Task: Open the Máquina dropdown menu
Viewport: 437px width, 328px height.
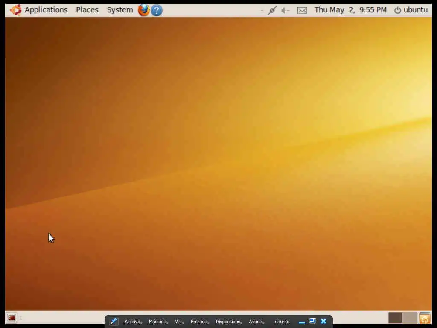Action: point(158,322)
